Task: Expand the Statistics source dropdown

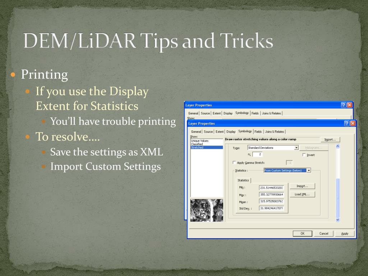Action: coord(309,170)
